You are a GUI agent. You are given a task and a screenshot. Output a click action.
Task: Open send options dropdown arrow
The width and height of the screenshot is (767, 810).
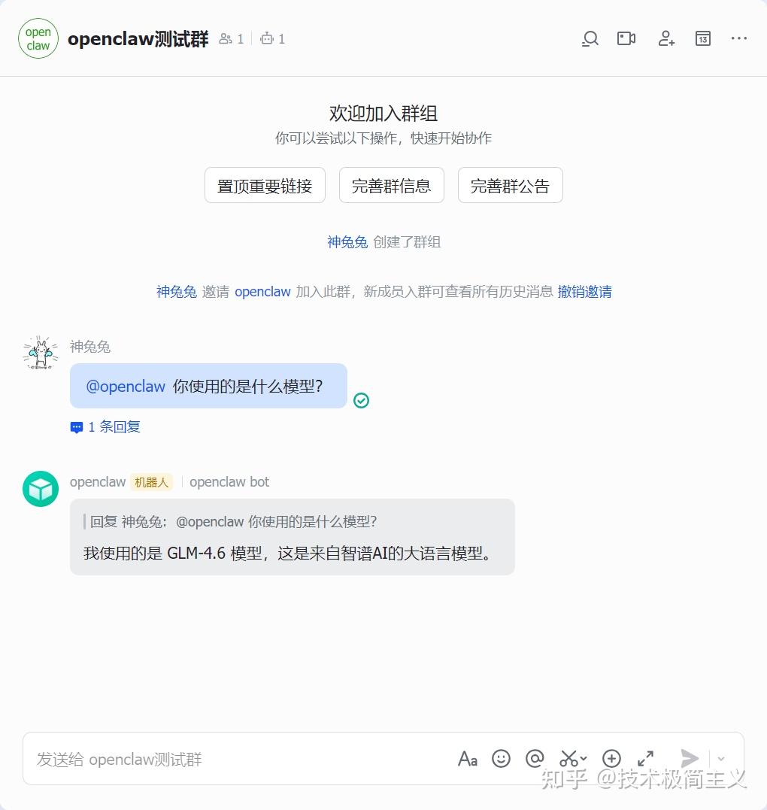pos(721,758)
